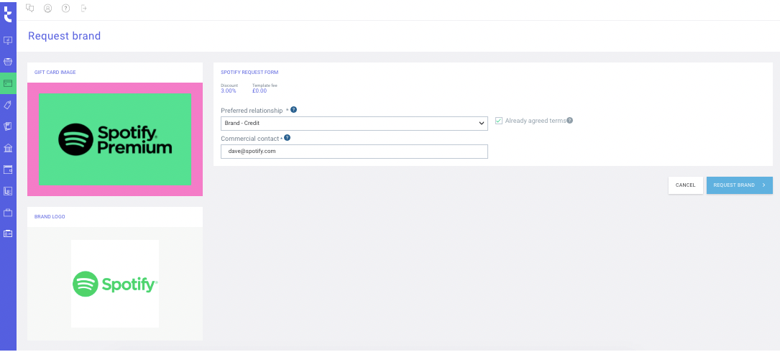Select the highlighted gift card icon
The height and width of the screenshot is (352, 780).
pos(8,83)
